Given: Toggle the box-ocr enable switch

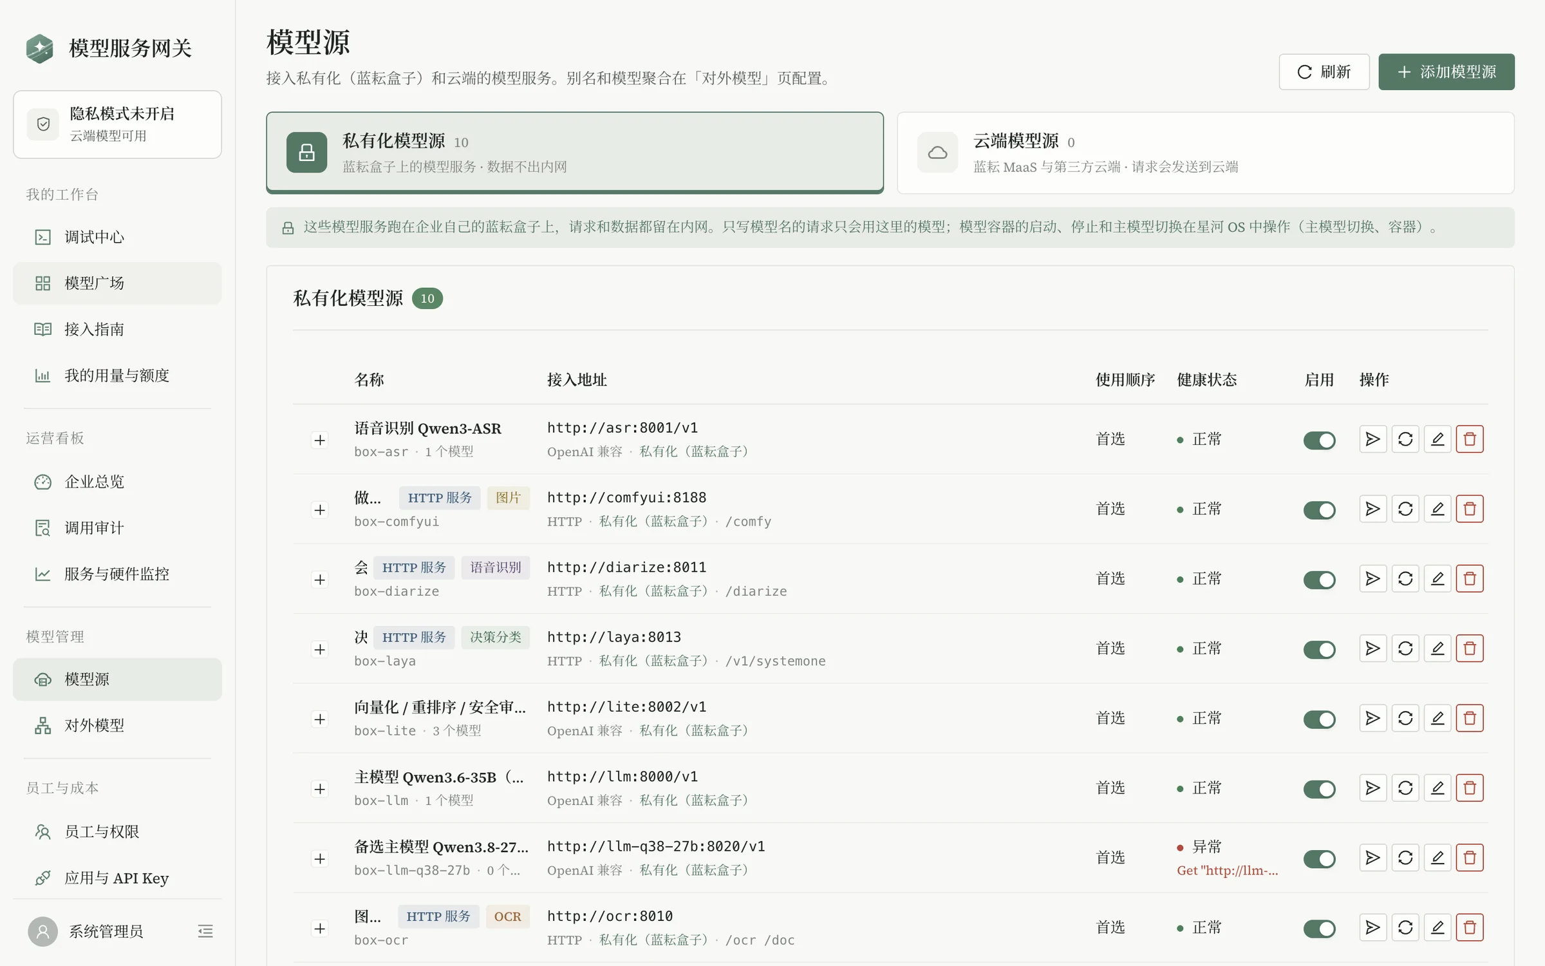Looking at the screenshot, I should [x=1319, y=928].
